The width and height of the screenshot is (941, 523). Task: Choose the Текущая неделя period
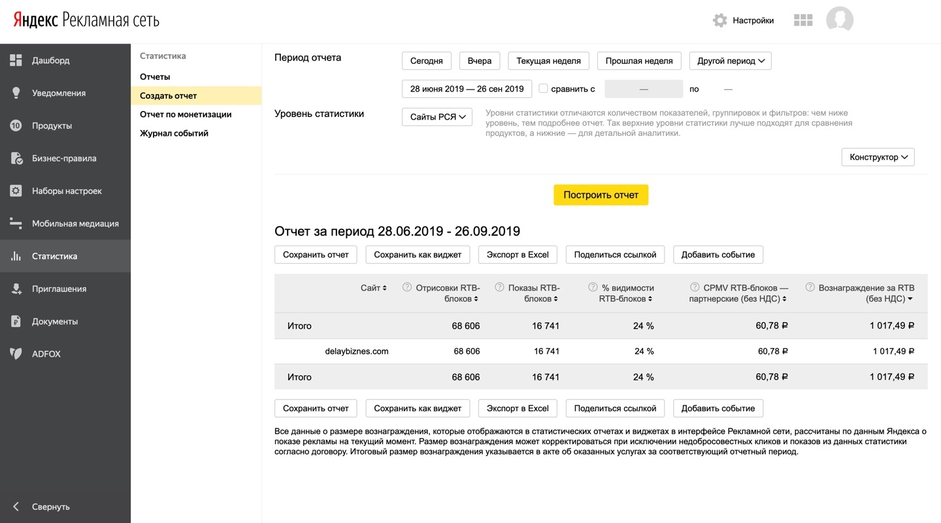point(549,61)
